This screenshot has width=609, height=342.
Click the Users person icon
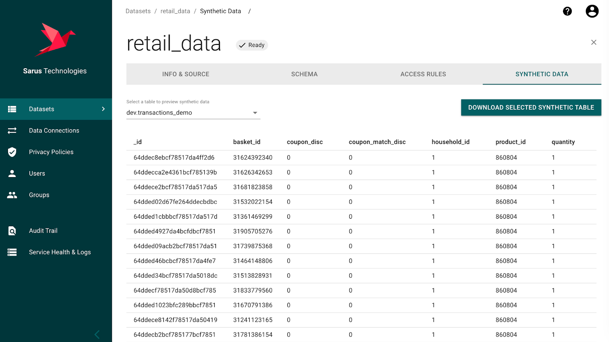click(12, 174)
